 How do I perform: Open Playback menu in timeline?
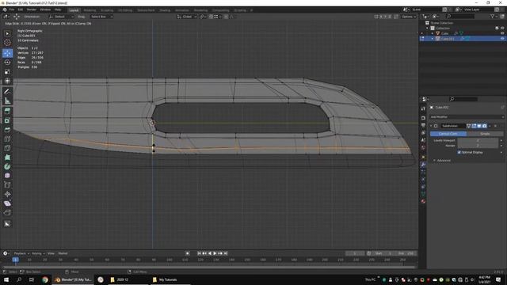pyautogui.click(x=21, y=253)
